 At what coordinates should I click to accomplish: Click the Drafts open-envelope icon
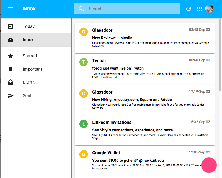[x=11, y=82]
